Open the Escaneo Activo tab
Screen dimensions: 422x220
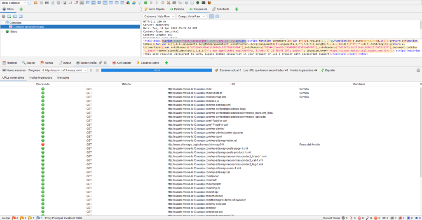pos(148,63)
